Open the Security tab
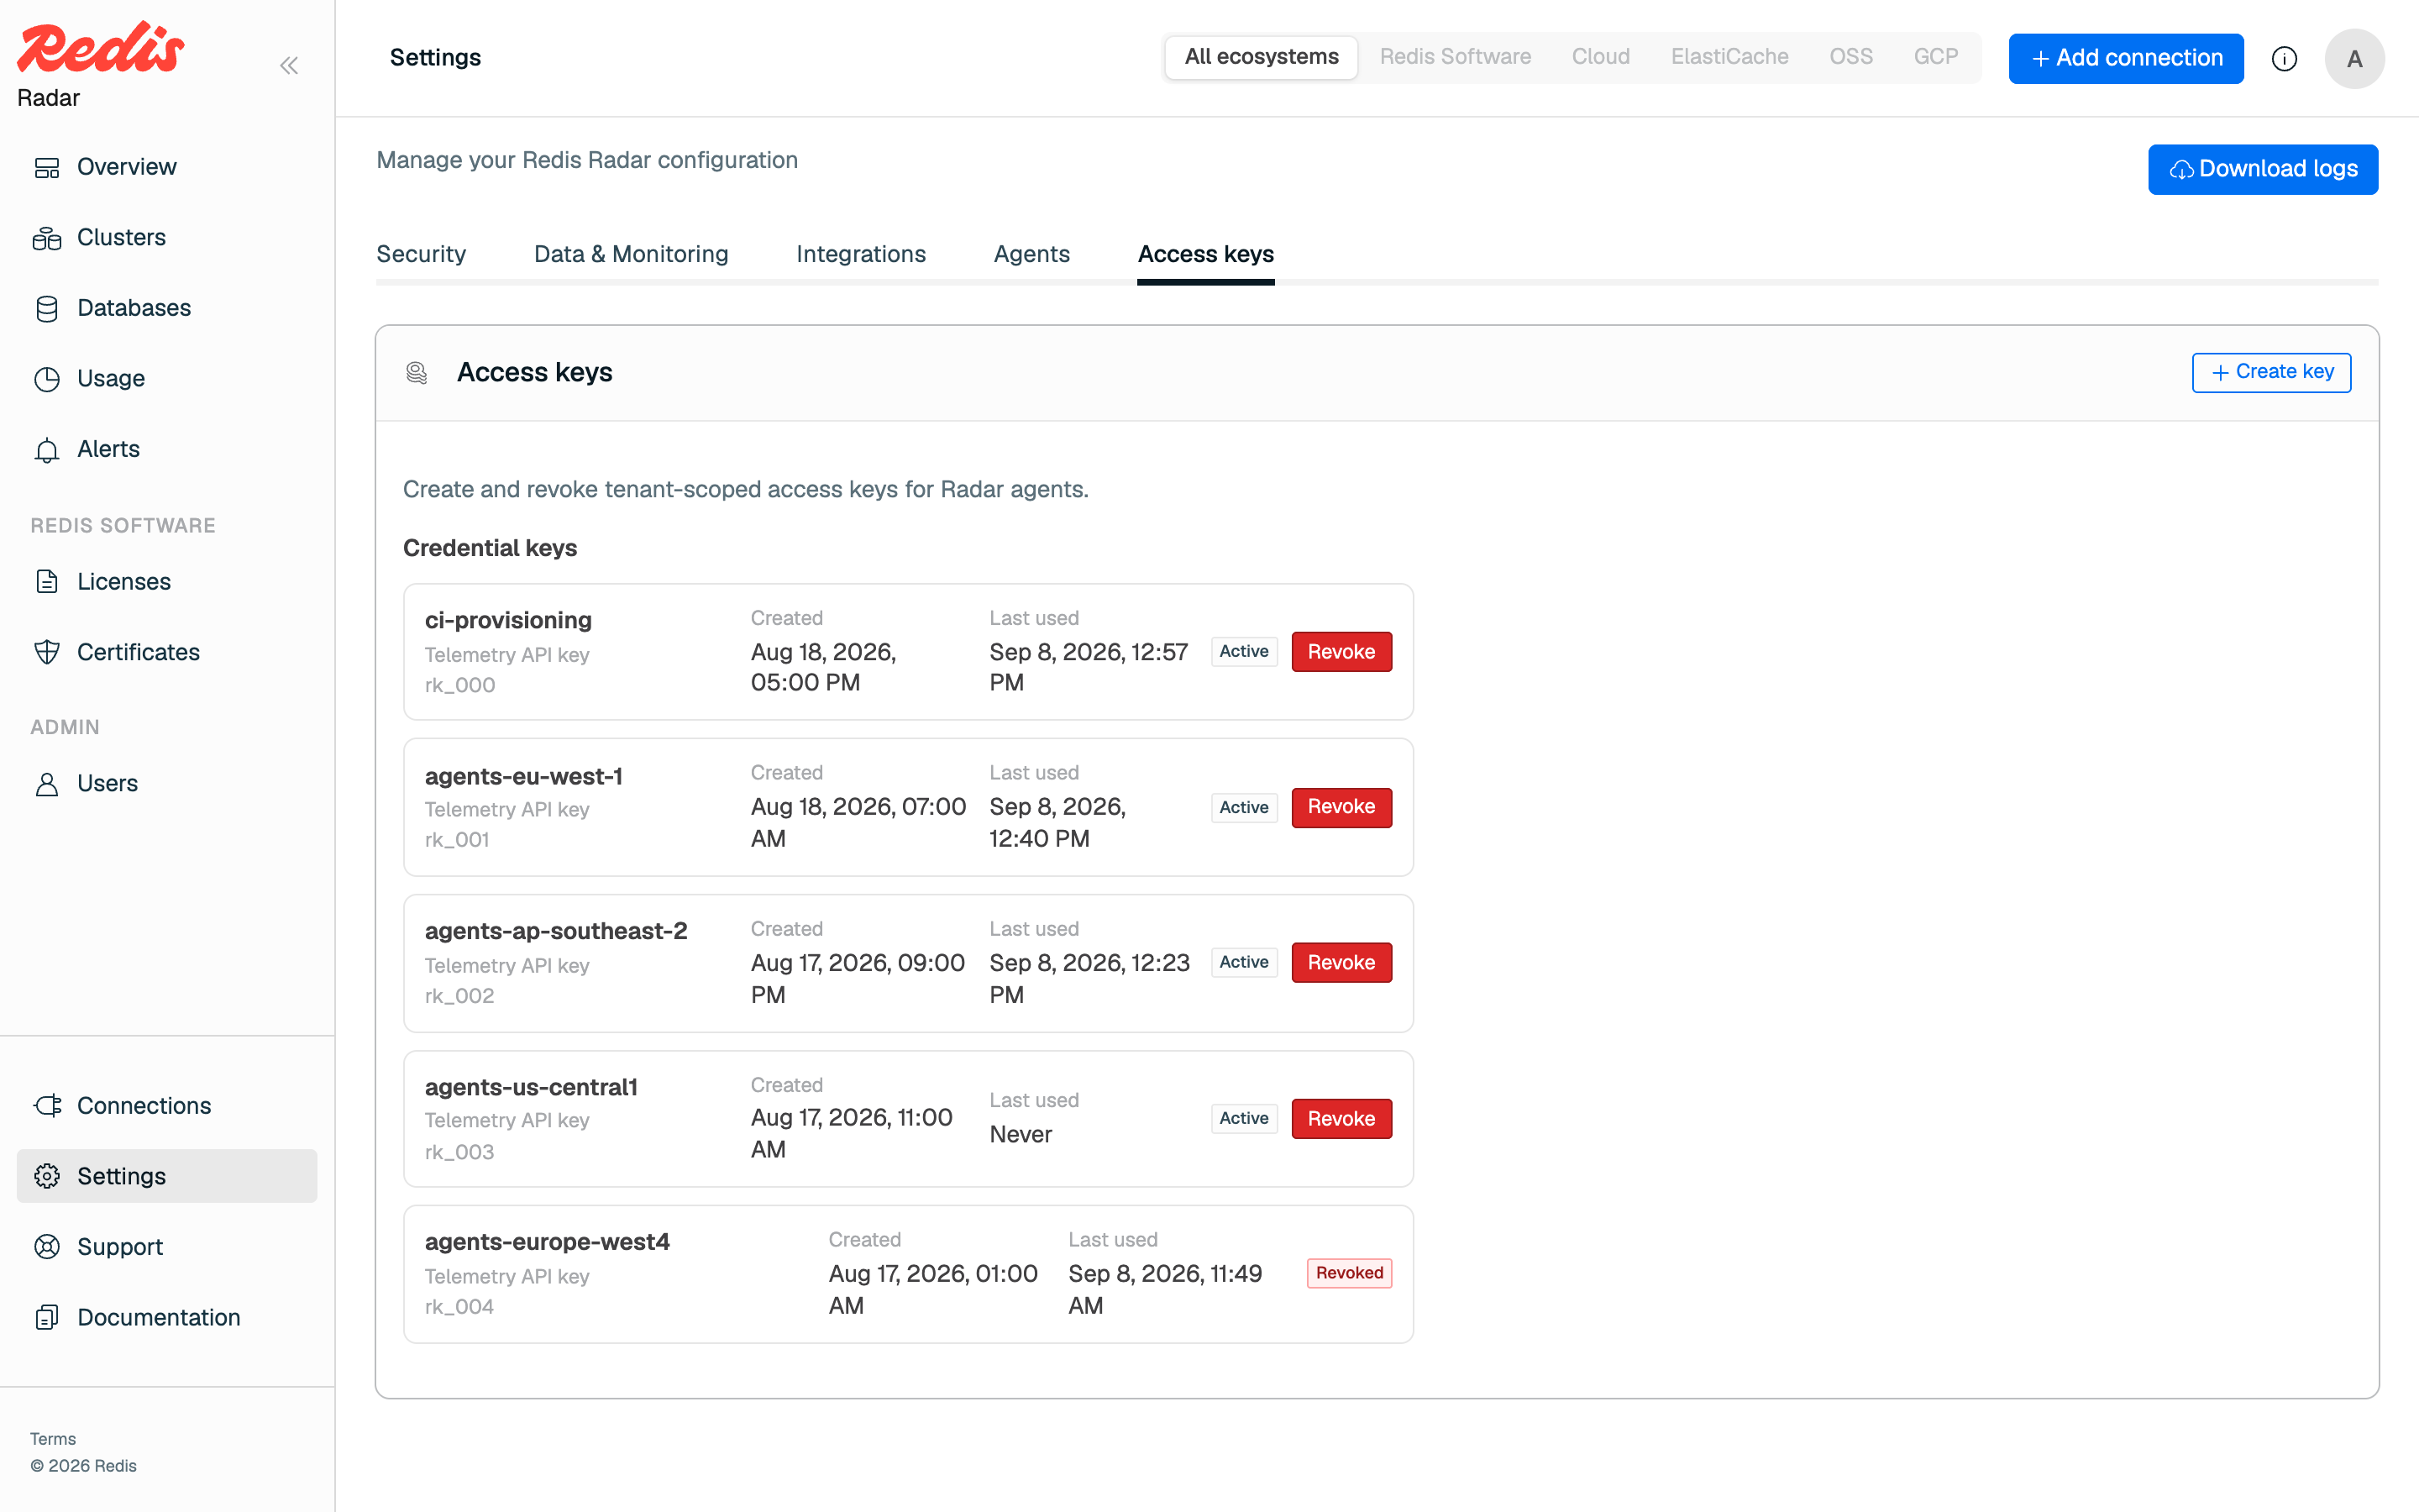Viewport: 2419px width, 1512px height. (421, 254)
